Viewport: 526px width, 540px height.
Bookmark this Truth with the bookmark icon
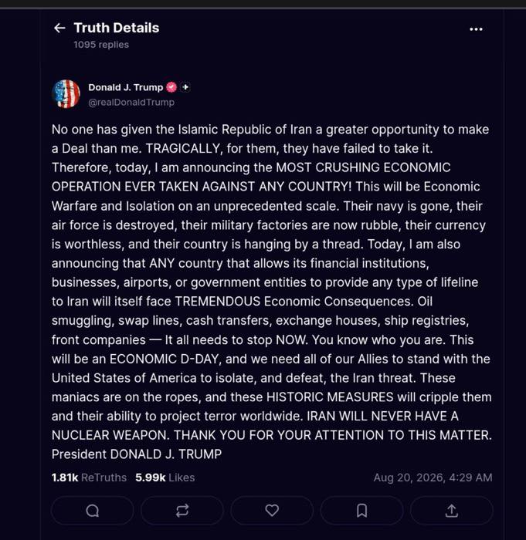click(x=361, y=511)
